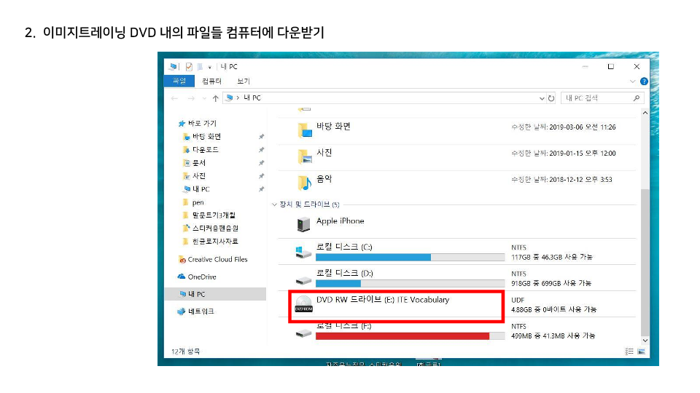The height and width of the screenshot is (393, 700).
Task: Open the 파일 menu tab
Action: click(179, 82)
